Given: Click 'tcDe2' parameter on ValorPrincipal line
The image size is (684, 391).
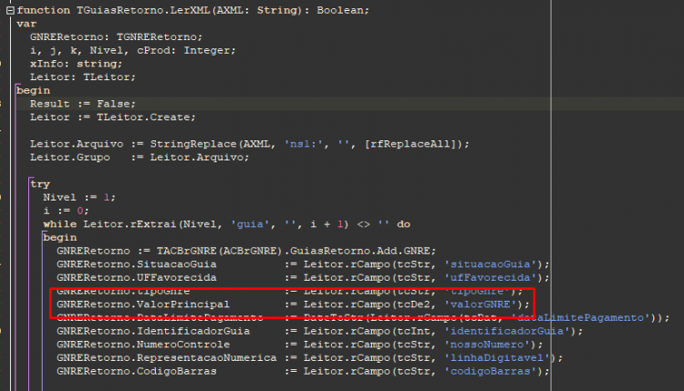Looking at the screenshot, I should 413,304.
